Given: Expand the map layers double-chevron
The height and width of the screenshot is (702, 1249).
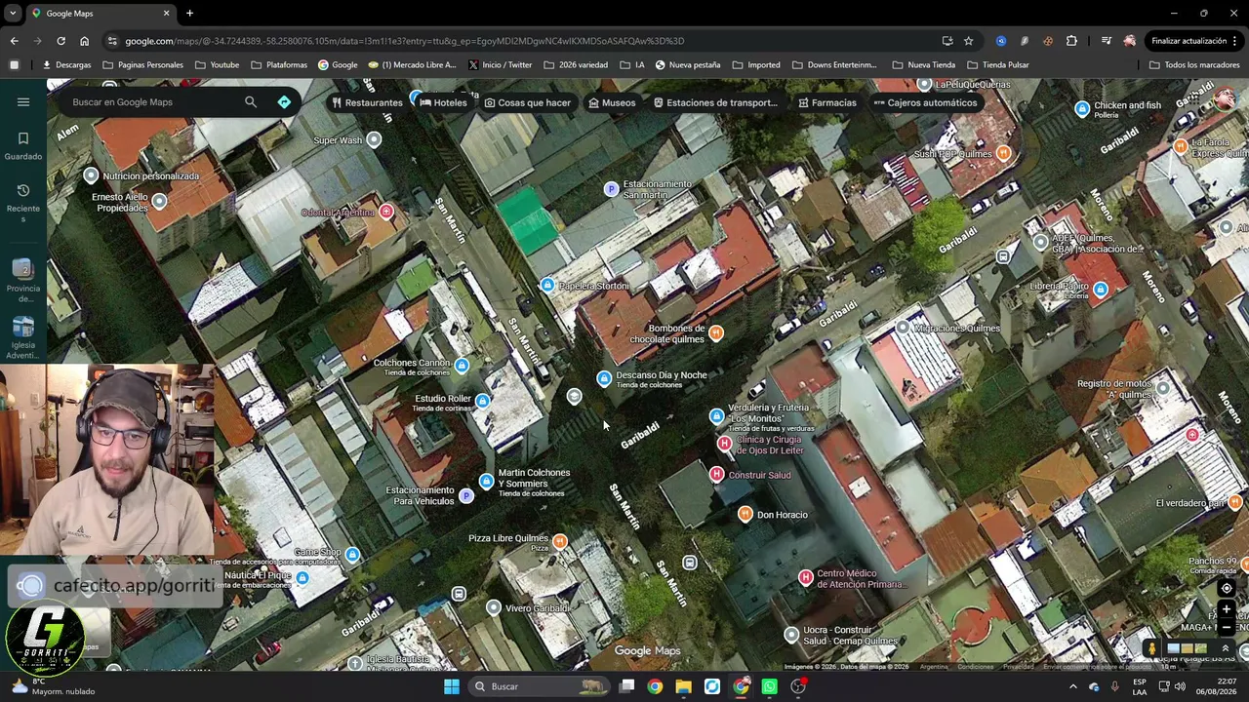Looking at the screenshot, I should [x=1226, y=648].
